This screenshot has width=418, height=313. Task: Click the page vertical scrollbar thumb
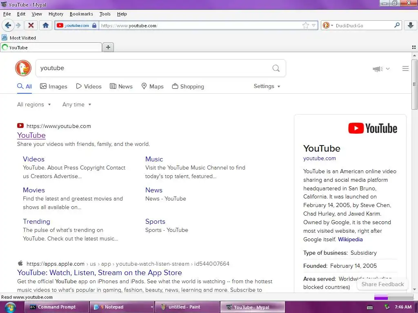point(414,84)
